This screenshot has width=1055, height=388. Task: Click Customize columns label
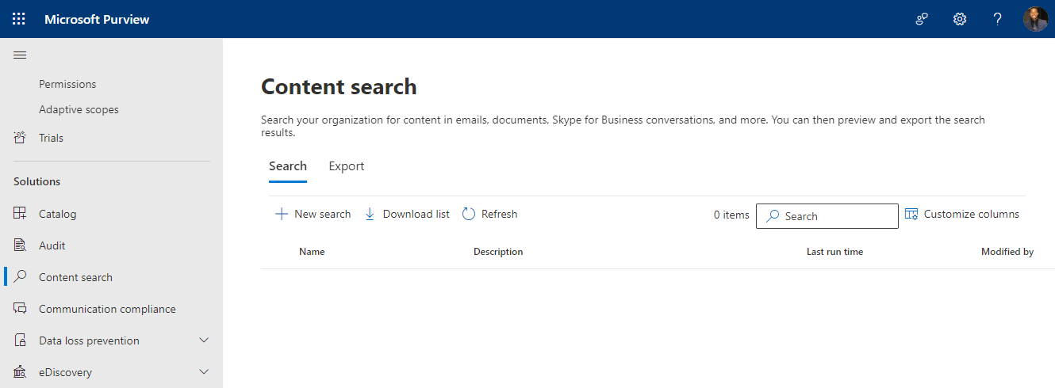coord(972,214)
